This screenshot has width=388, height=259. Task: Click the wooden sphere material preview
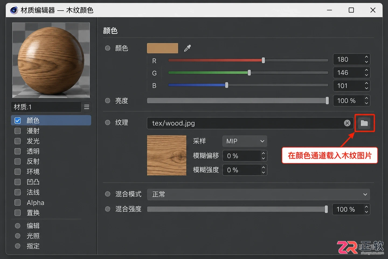[x=51, y=60]
